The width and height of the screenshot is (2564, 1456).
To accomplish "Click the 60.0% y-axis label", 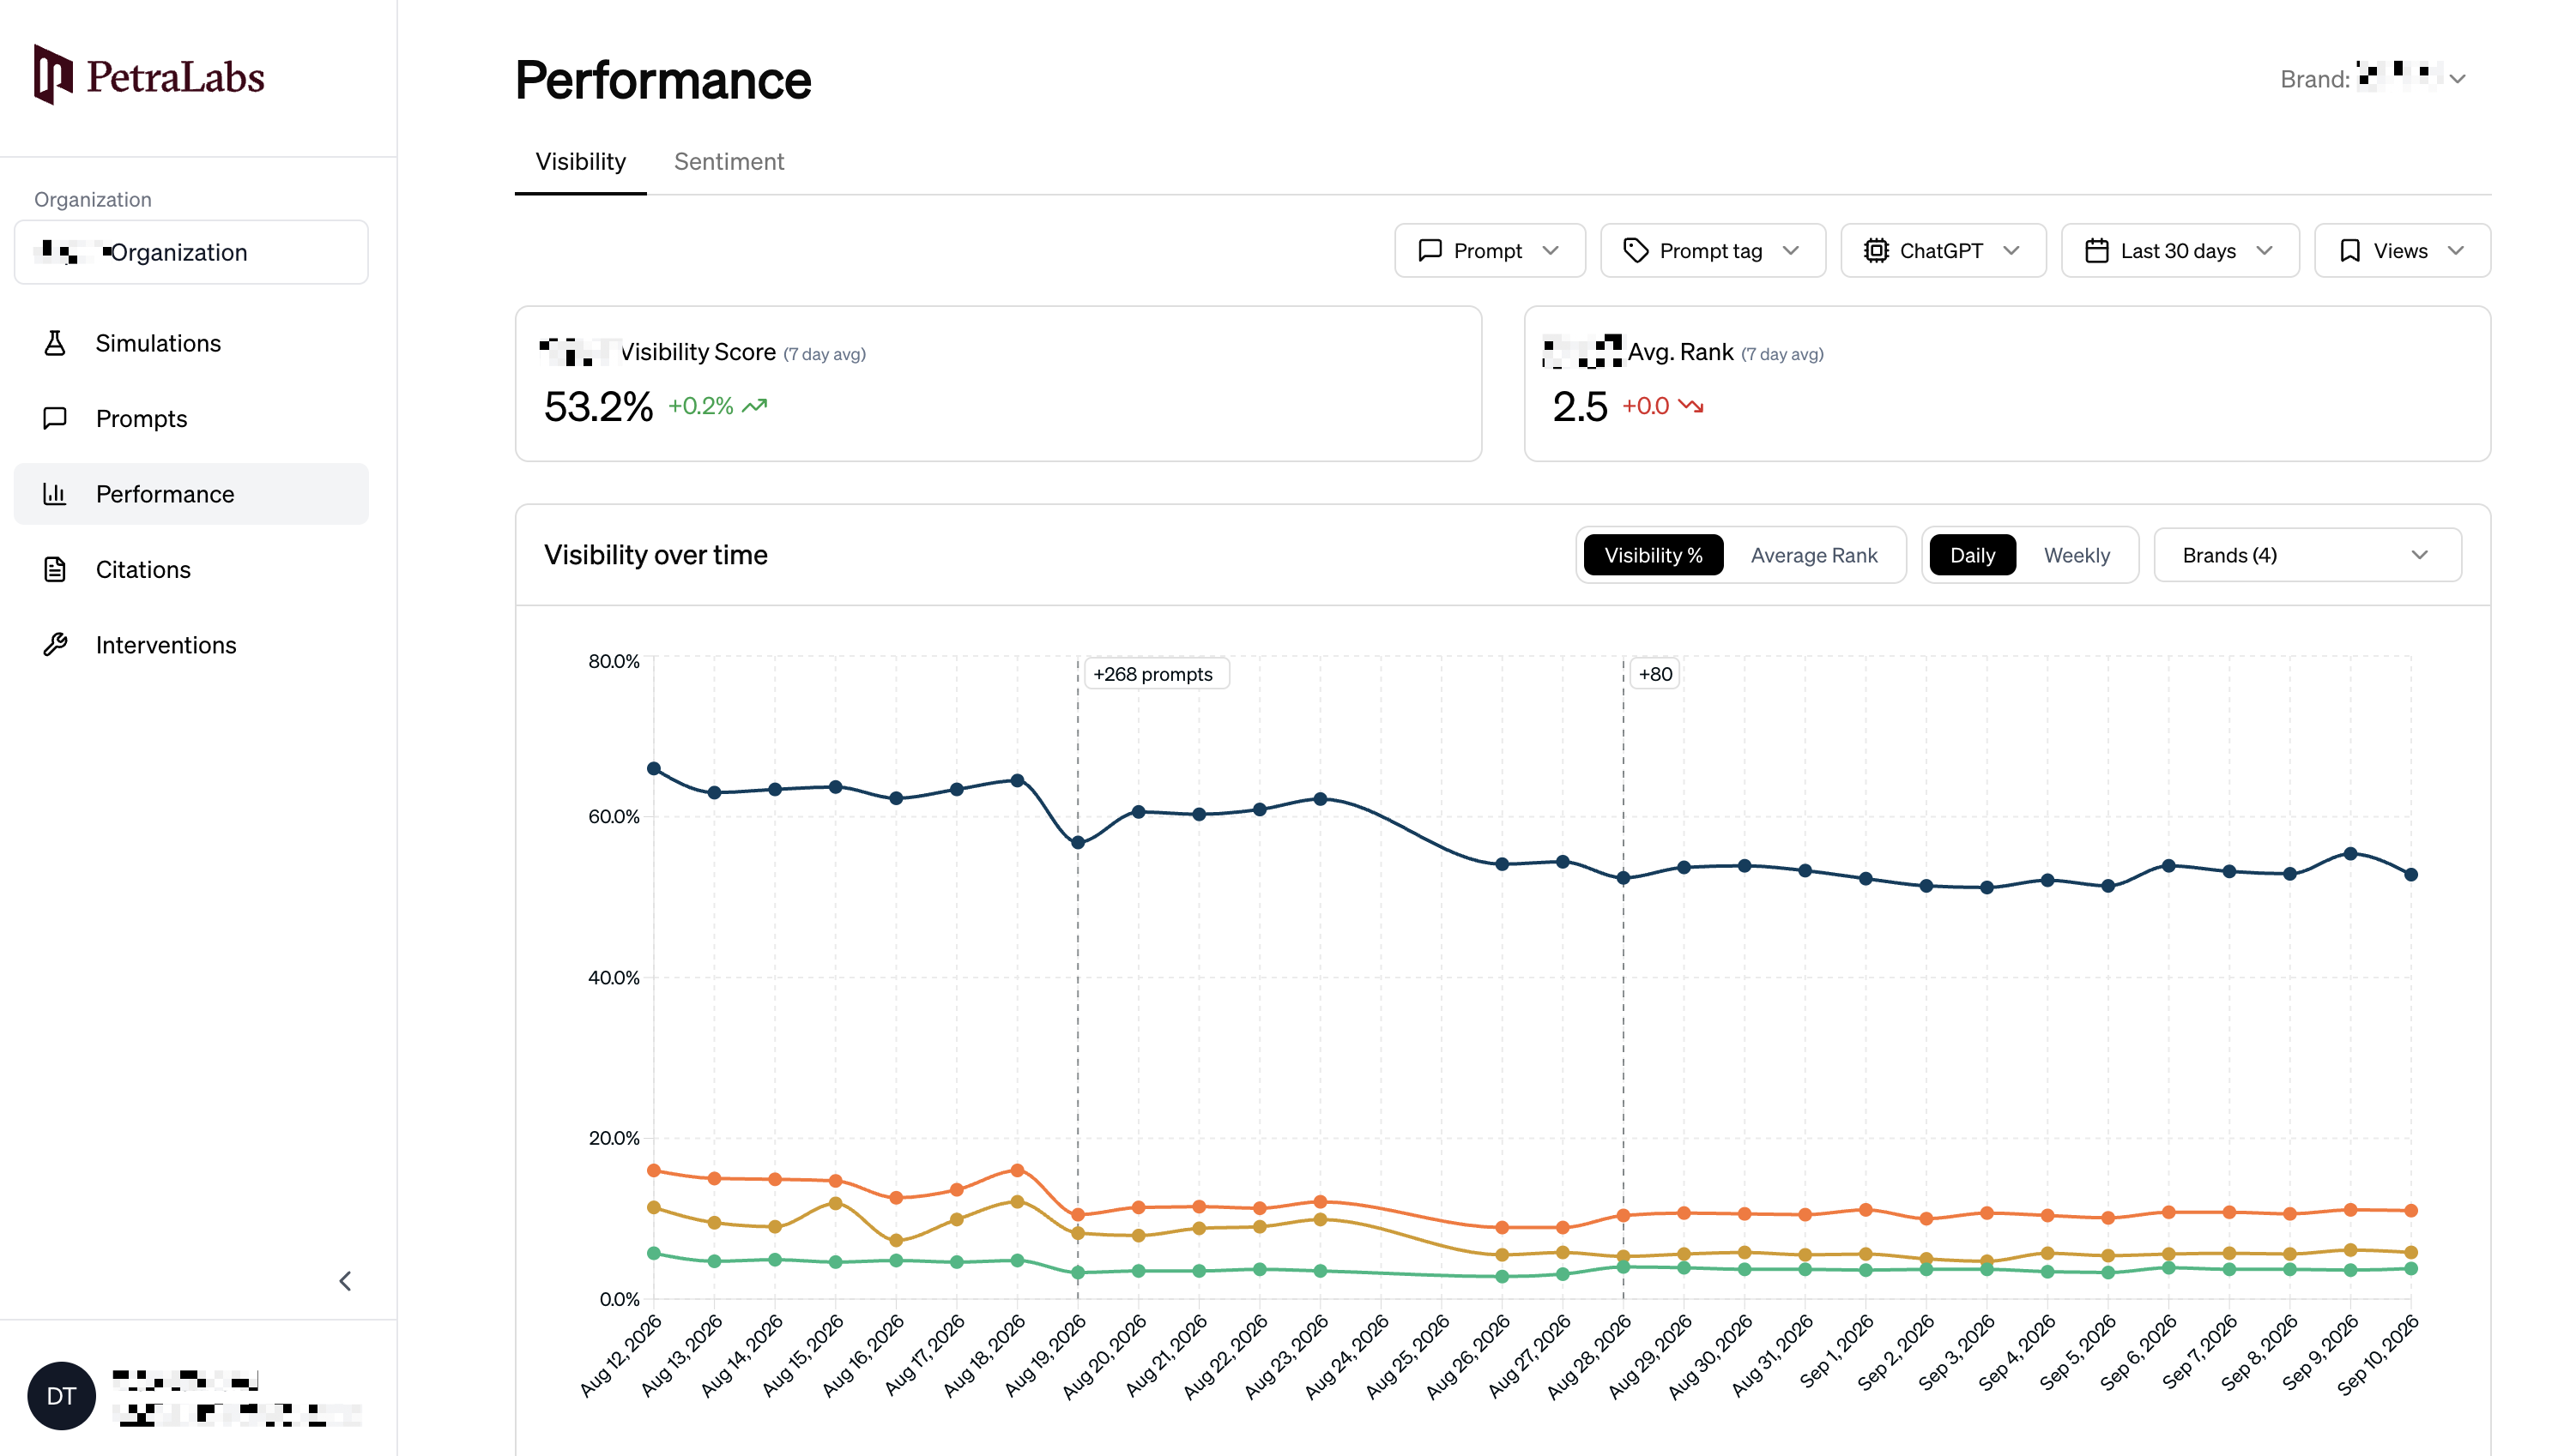I will pyautogui.click(x=614, y=816).
